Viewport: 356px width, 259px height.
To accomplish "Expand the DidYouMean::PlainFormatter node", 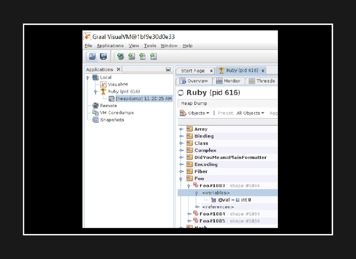I will (181, 157).
